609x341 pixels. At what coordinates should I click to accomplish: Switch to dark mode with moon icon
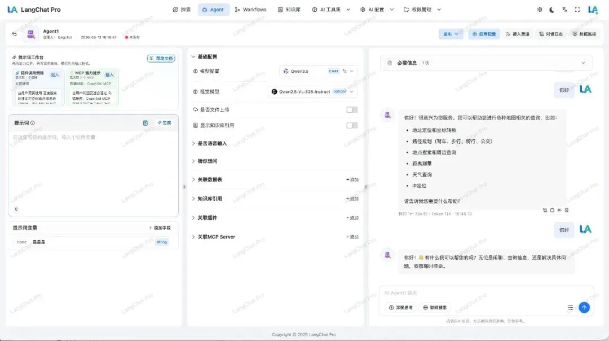tap(552, 10)
